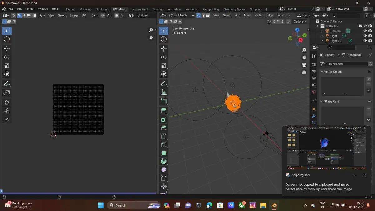Open Blender icon in taskbar
Viewport: 375px width, 211px height.
(x=274, y=205)
